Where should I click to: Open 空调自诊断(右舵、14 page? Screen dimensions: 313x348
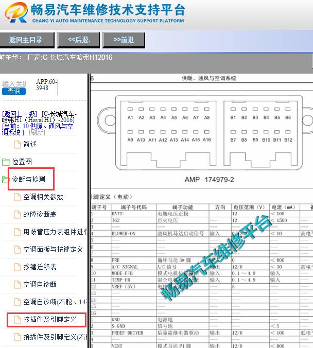56,302
